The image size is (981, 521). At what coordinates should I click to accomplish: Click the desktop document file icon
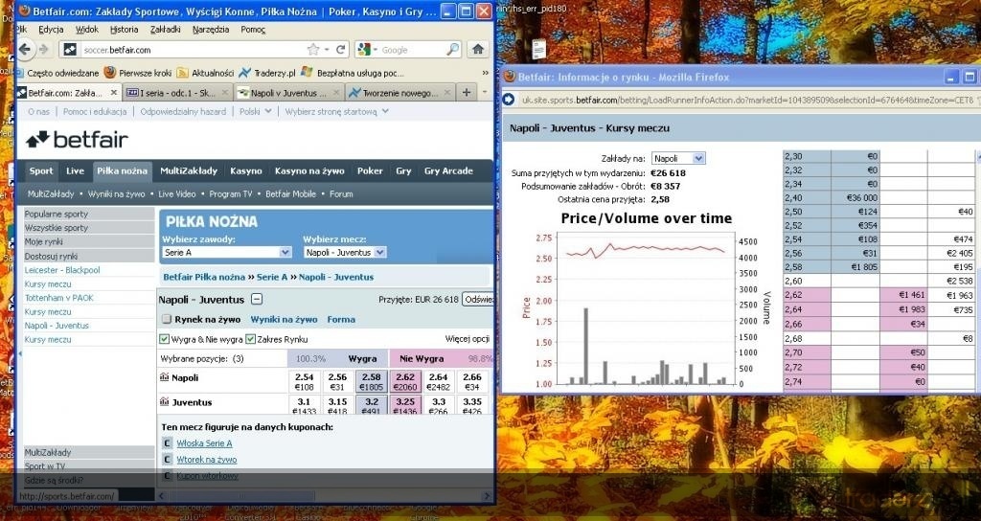tap(538, 49)
